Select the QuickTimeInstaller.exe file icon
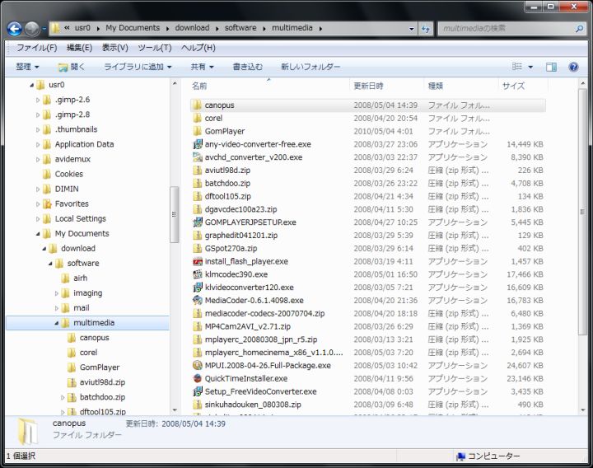This screenshot has width=593, height=468. click(197, 378)
